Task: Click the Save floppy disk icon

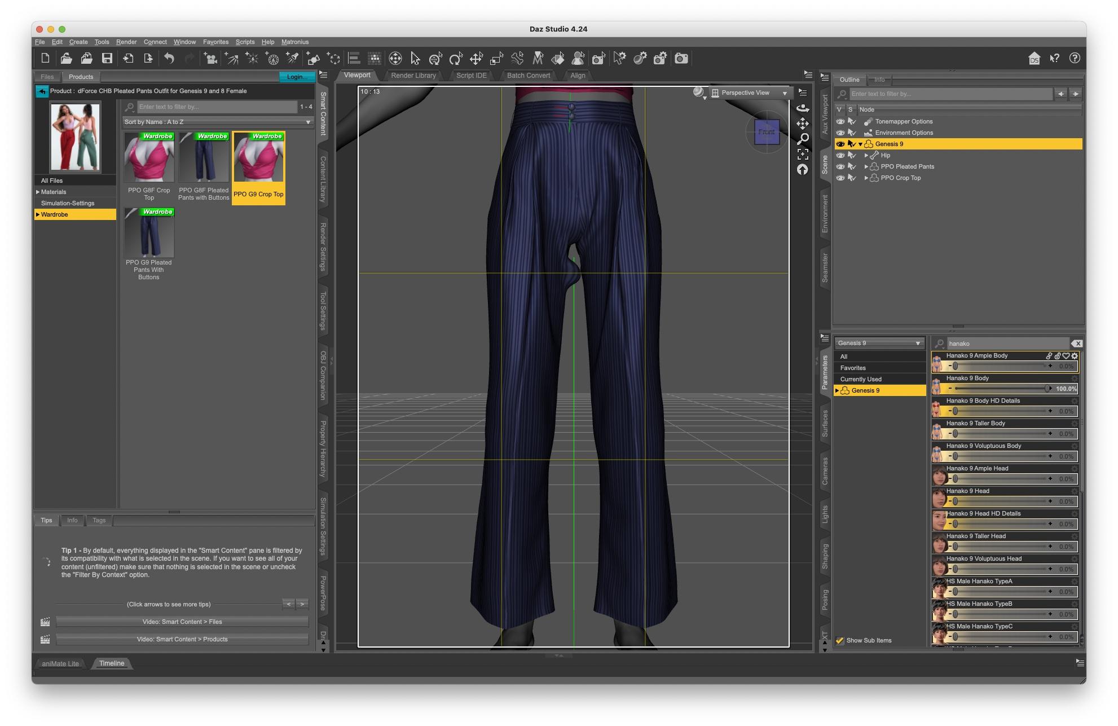Action: [107, 58]
